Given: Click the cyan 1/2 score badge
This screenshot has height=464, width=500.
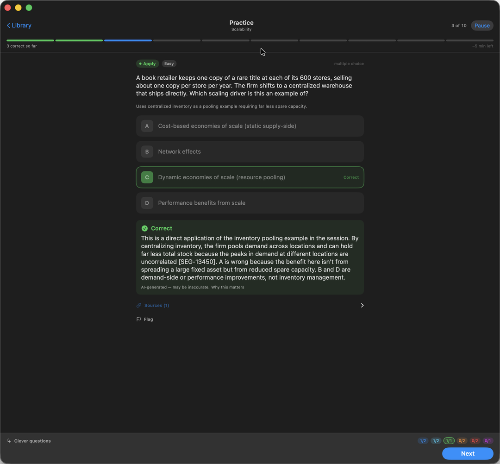Looking at the screenshot, I should (x=436, y=441).
